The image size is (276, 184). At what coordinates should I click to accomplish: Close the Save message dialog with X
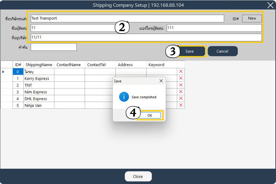coord(161,81)
